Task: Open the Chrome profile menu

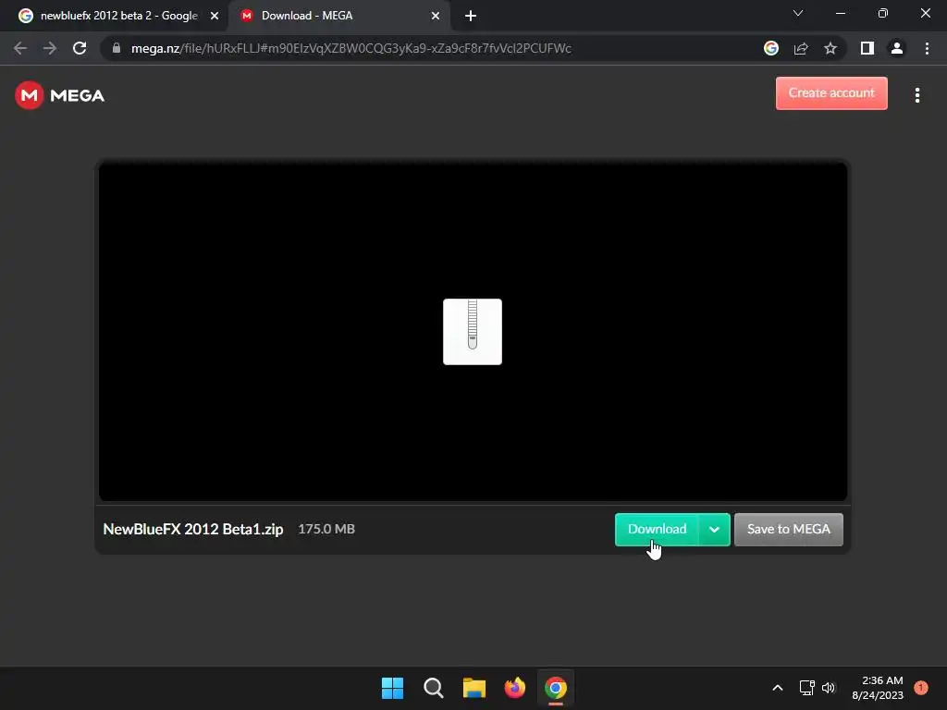Action: (x=897, y=48)
